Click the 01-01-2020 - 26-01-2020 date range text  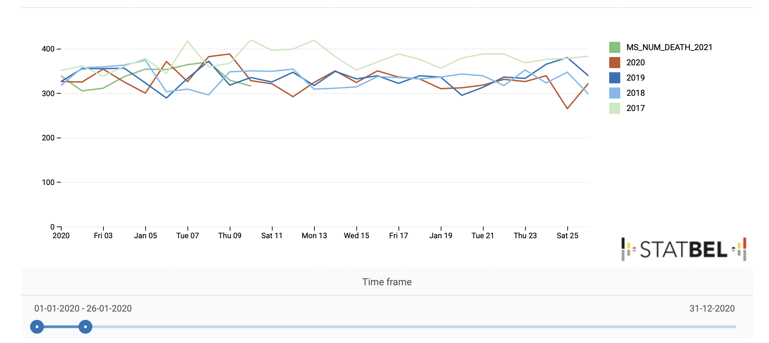tap(83, 308)
